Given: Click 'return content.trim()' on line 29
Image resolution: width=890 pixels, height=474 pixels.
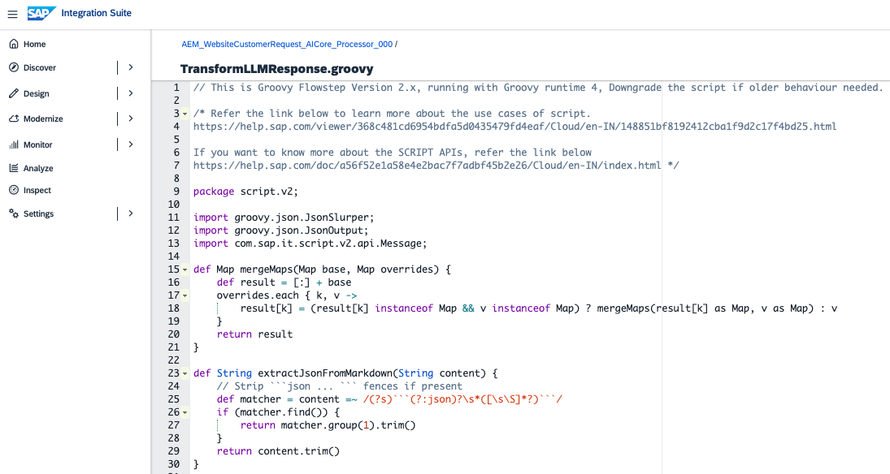Looking at the screenshot, I should [278, 451].
